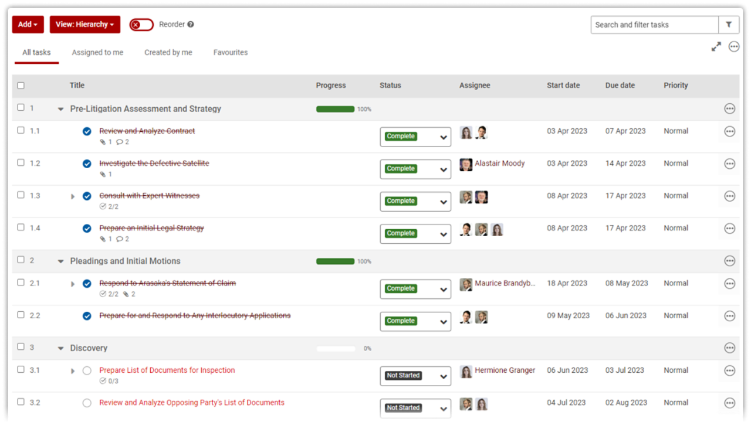
Task: Tick the select-all checkbox in the header
Action: [x=21, y=86]
